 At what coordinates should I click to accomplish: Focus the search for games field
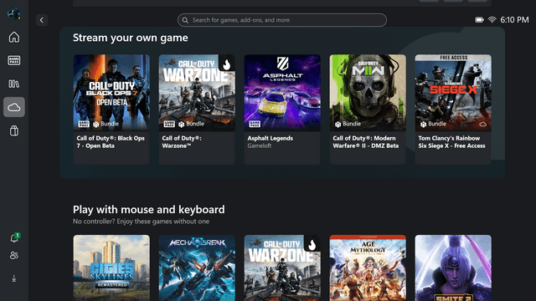pos(282,20)
